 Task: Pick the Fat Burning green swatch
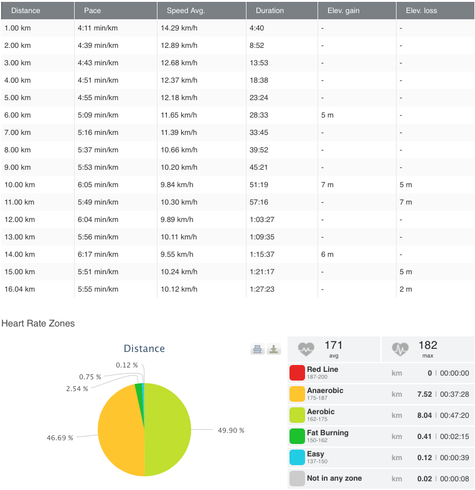click(x=297, y=437)
